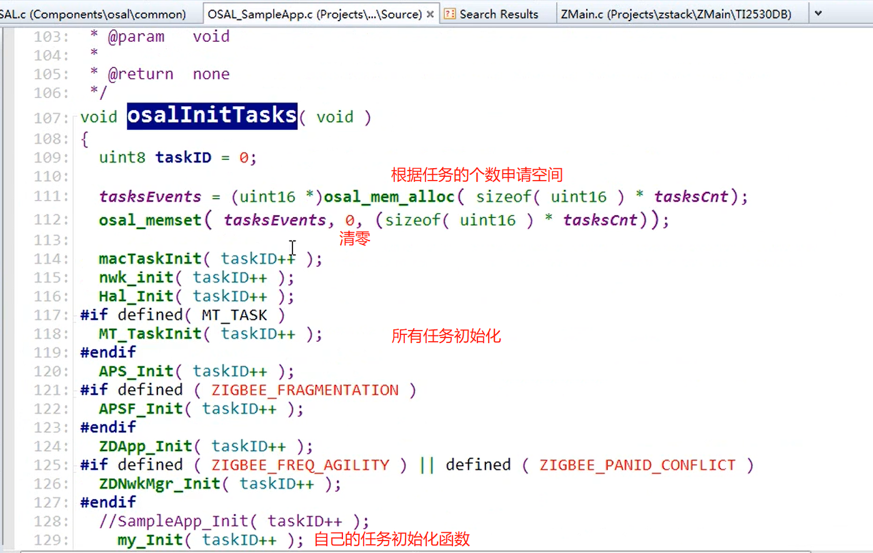Click ZDNwkMgr_Init on line 126
The width and height of the screenshot is (873, 553).
click(159, 484)
